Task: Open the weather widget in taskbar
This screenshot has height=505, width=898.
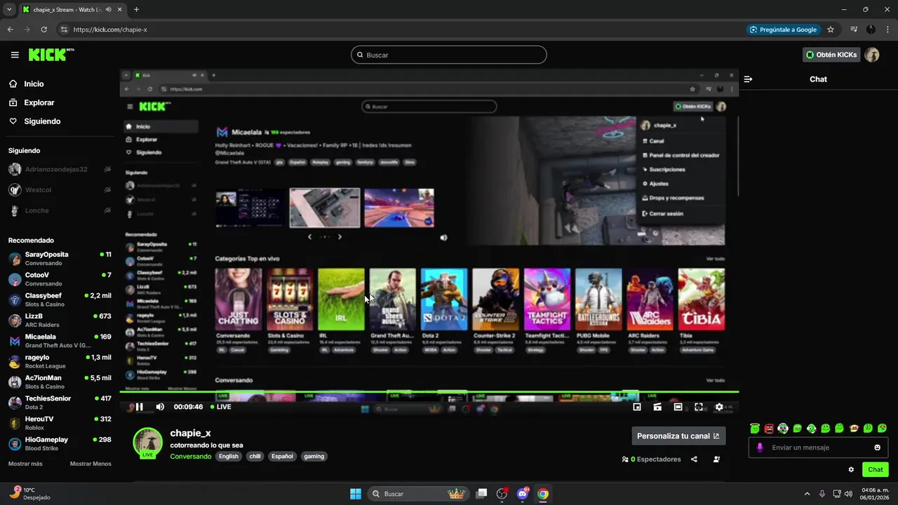Action: click(x=29, y=493)
